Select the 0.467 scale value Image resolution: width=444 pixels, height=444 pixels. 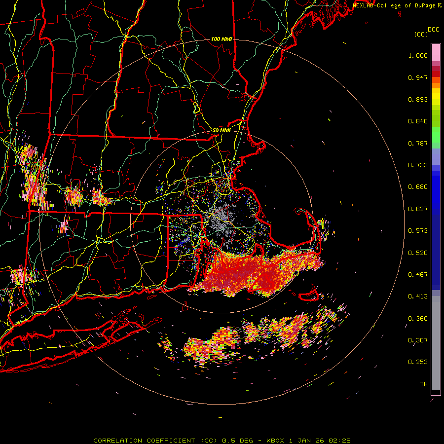pyautogui.click(x=418, y=275)
